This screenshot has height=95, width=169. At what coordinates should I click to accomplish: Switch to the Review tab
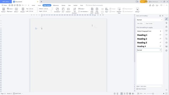[x=63, y=5]
